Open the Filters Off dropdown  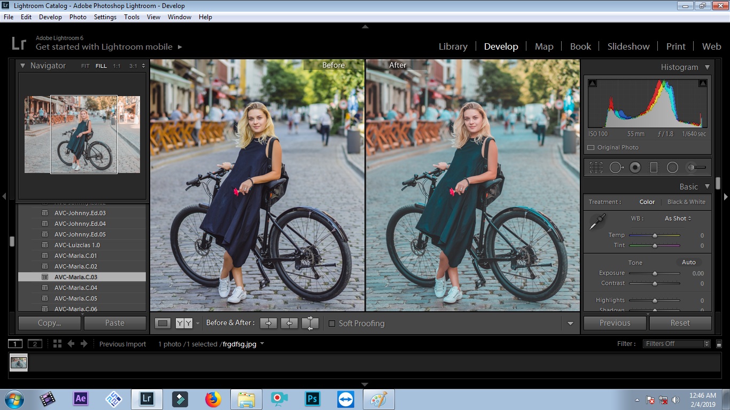point(677,344)
